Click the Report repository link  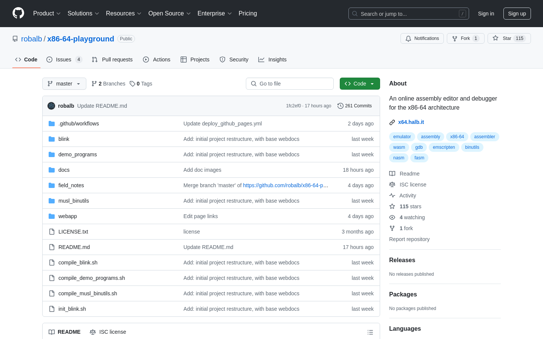(409, 239)
